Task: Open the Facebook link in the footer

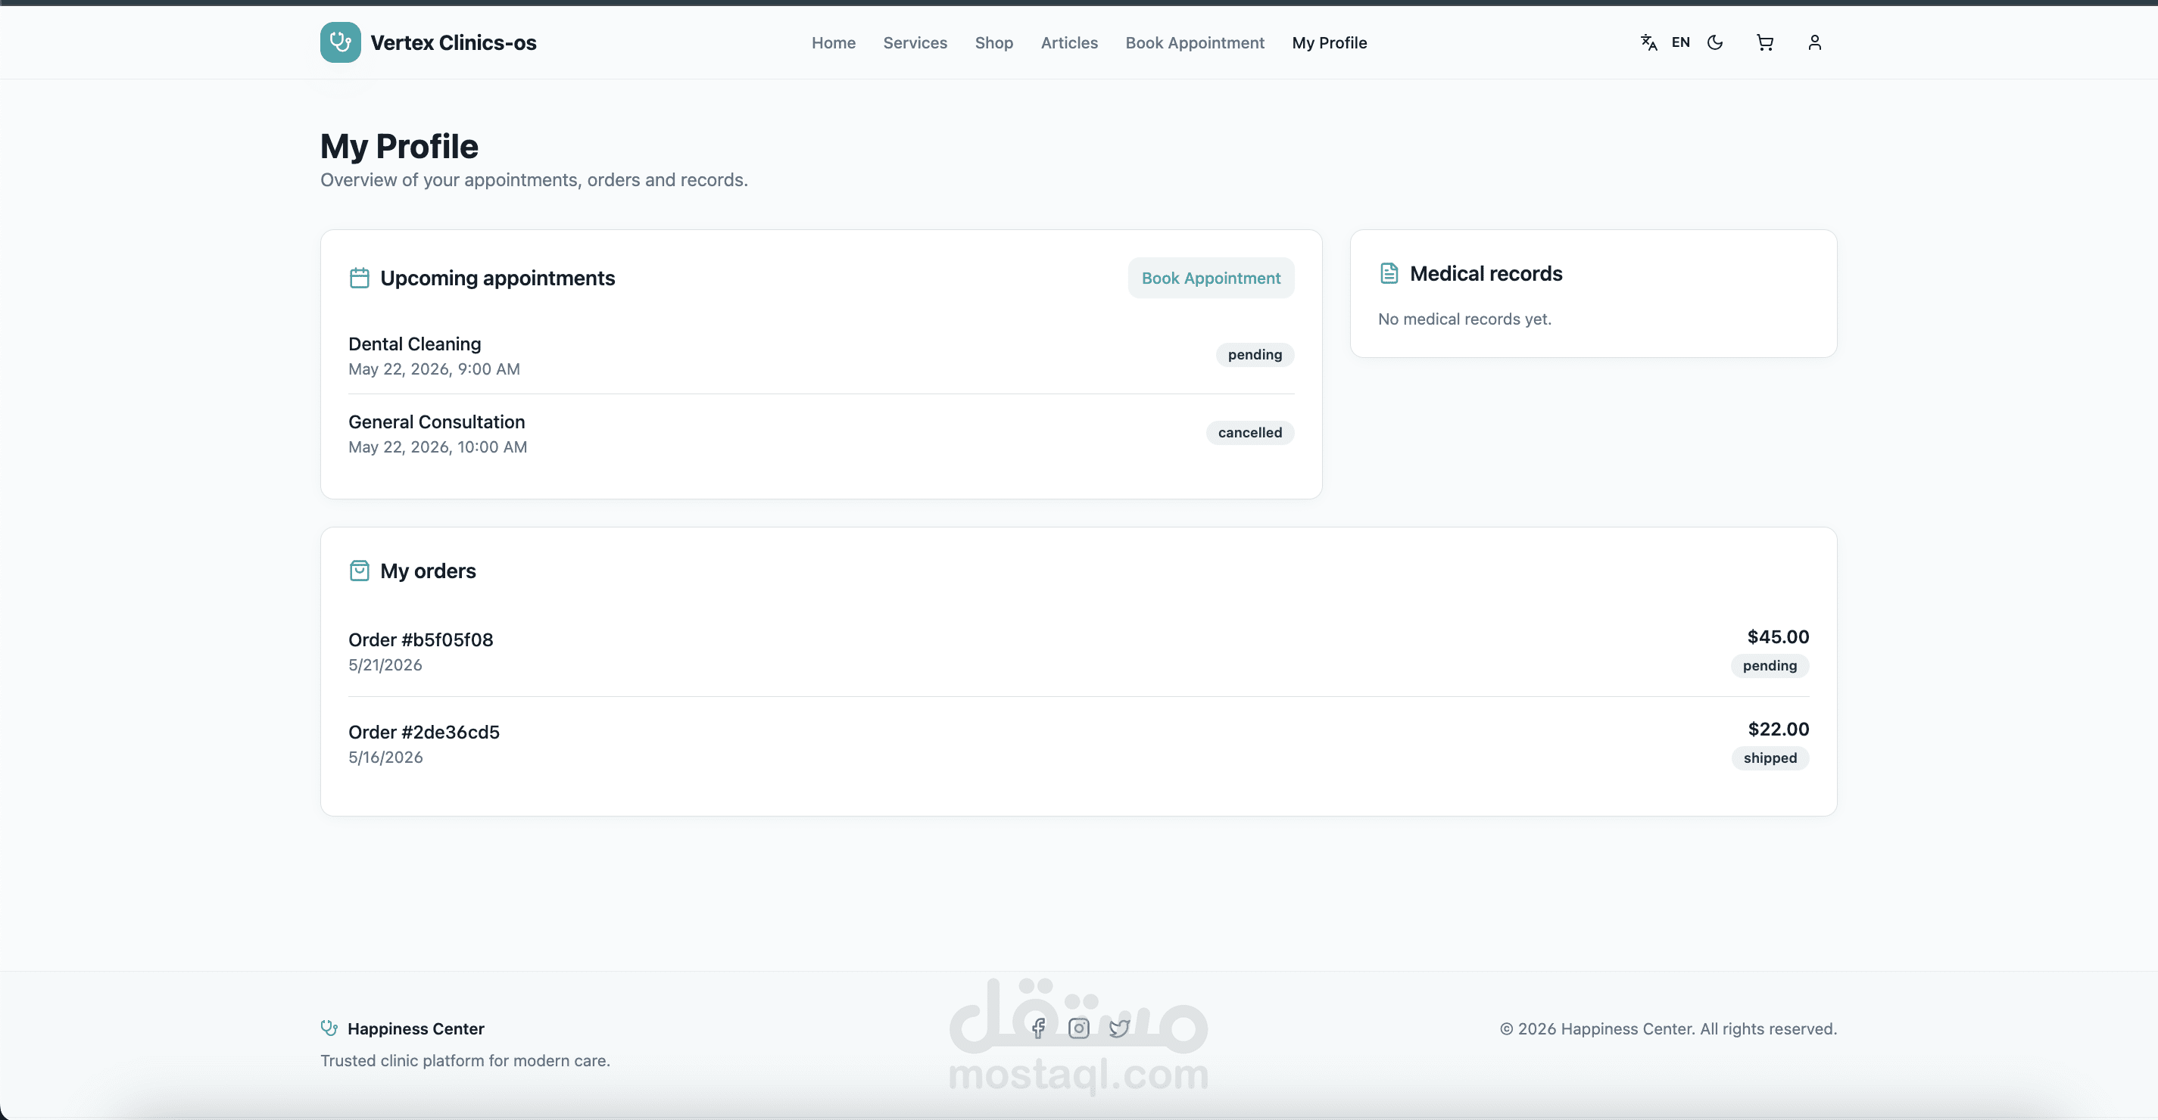Action: (x=1039, y=1028)
